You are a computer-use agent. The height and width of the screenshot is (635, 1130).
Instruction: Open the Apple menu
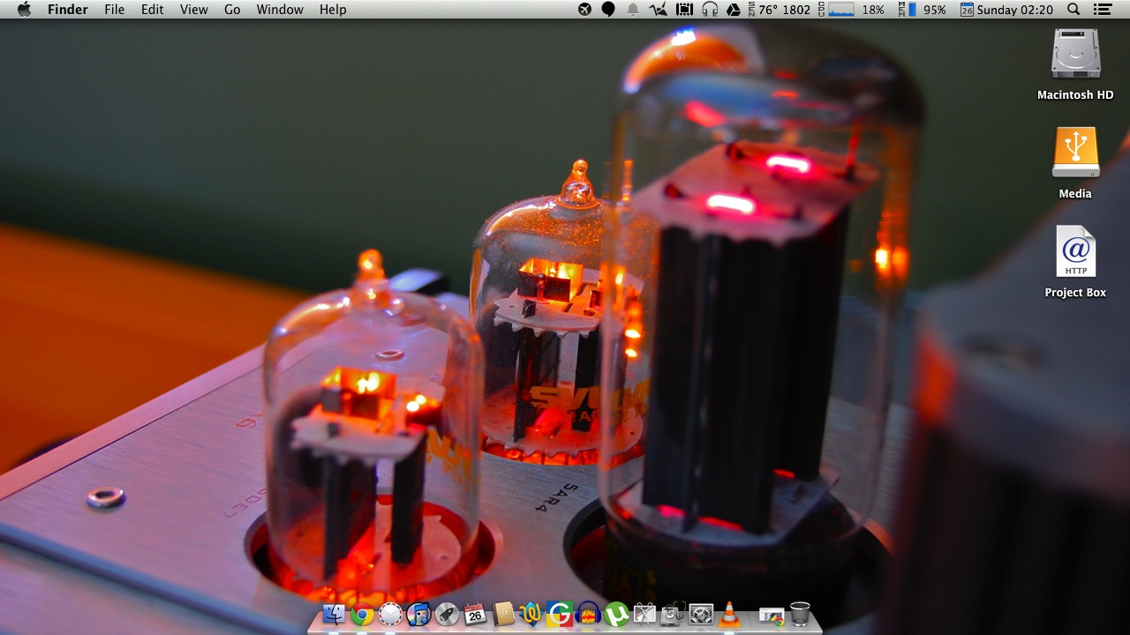point(24,10)
